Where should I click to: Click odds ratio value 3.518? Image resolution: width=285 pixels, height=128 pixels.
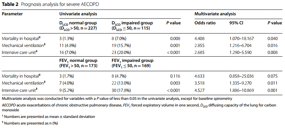[x=199, y=83]
